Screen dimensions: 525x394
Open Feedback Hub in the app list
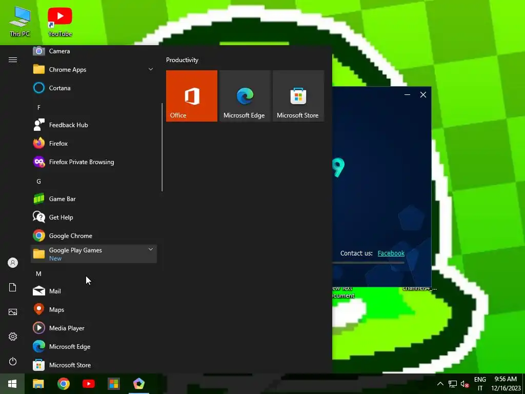[94, 125]
